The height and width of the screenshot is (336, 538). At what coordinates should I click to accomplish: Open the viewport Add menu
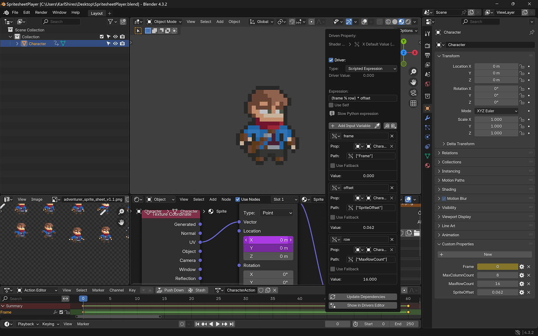(x=220, y=22)
